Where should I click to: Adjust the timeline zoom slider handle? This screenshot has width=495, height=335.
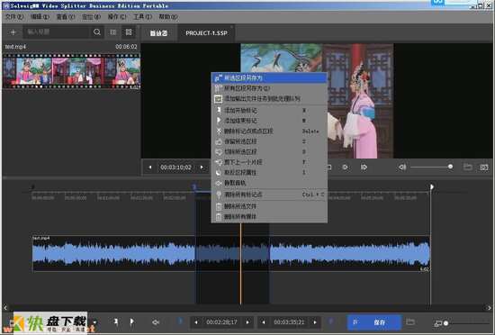tap(445, 323)
